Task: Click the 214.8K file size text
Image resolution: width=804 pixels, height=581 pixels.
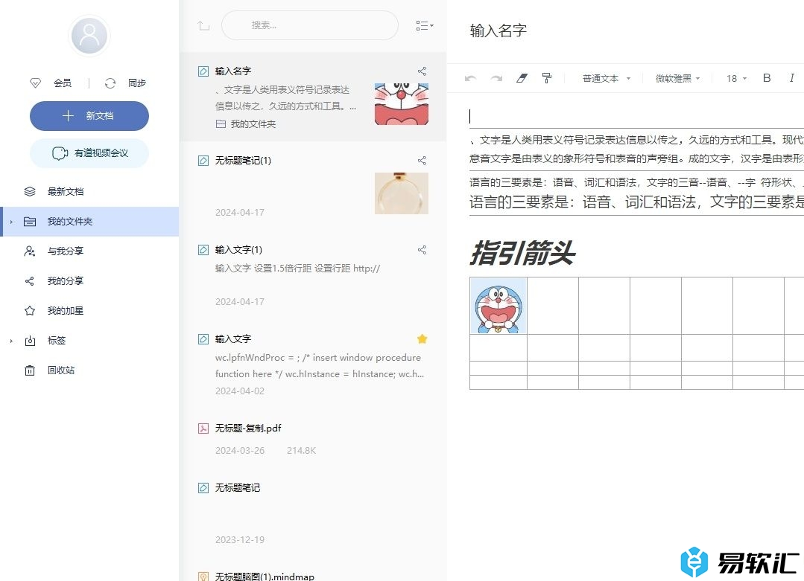Action: [302, 451]
